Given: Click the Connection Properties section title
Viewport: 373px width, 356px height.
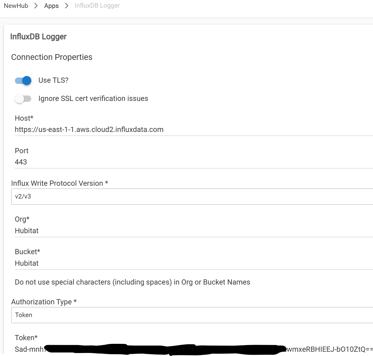Looking at the screenshot, I should click(52, 57).
